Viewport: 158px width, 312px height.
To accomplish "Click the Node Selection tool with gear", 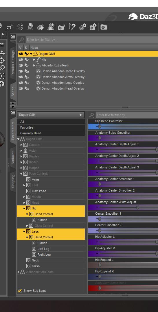I will (x=72, y=27).
